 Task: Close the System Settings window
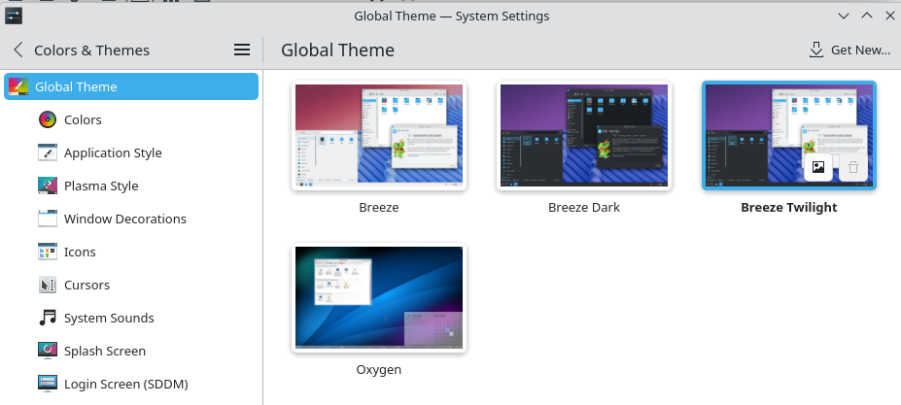(x=889, y=16)
